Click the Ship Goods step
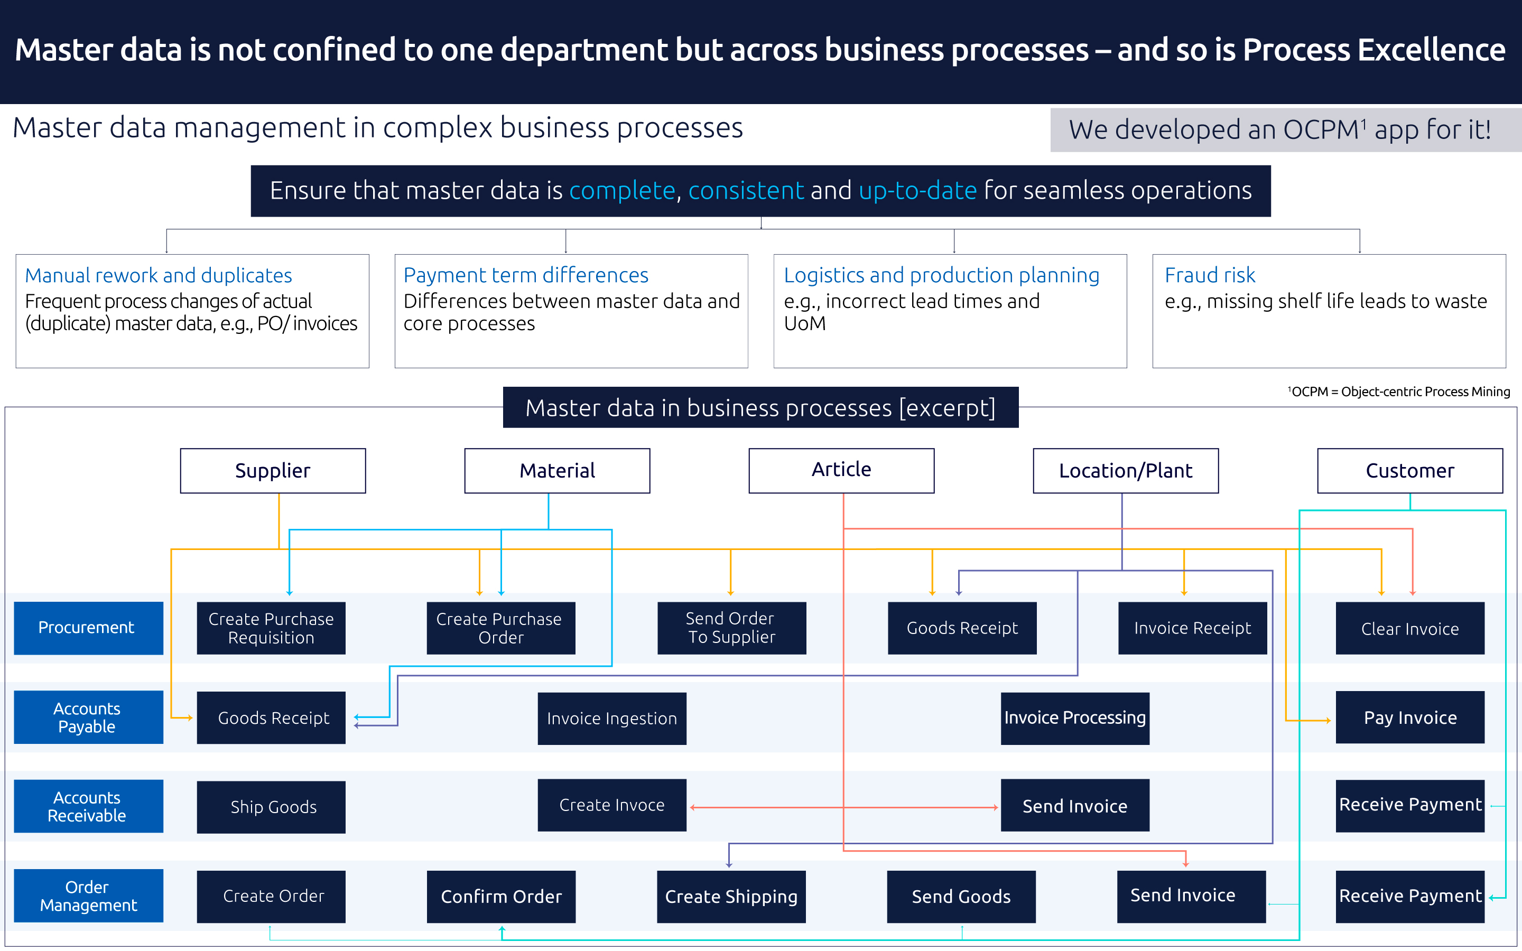 271,806
